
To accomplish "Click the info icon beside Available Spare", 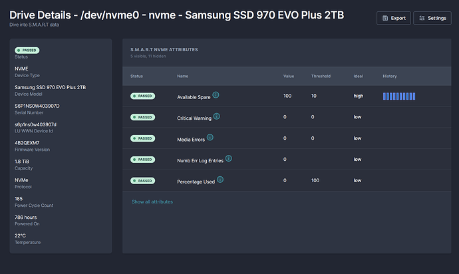I will tap(216, 95).
